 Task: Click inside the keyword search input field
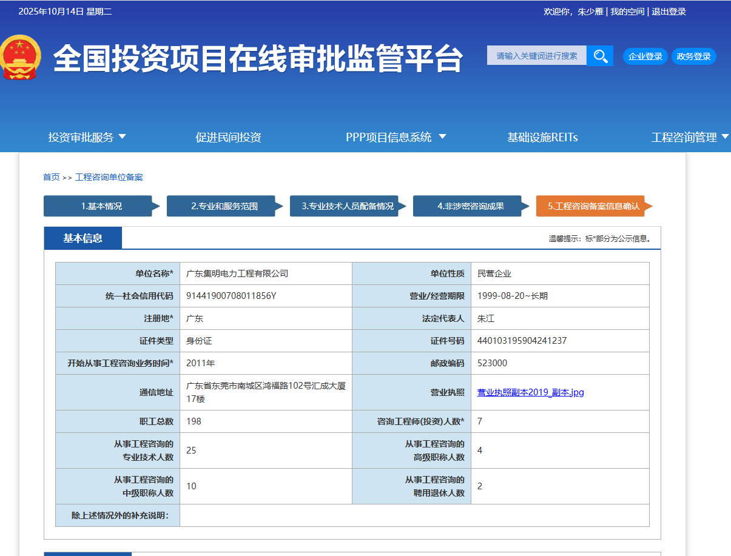click(536, 55)
